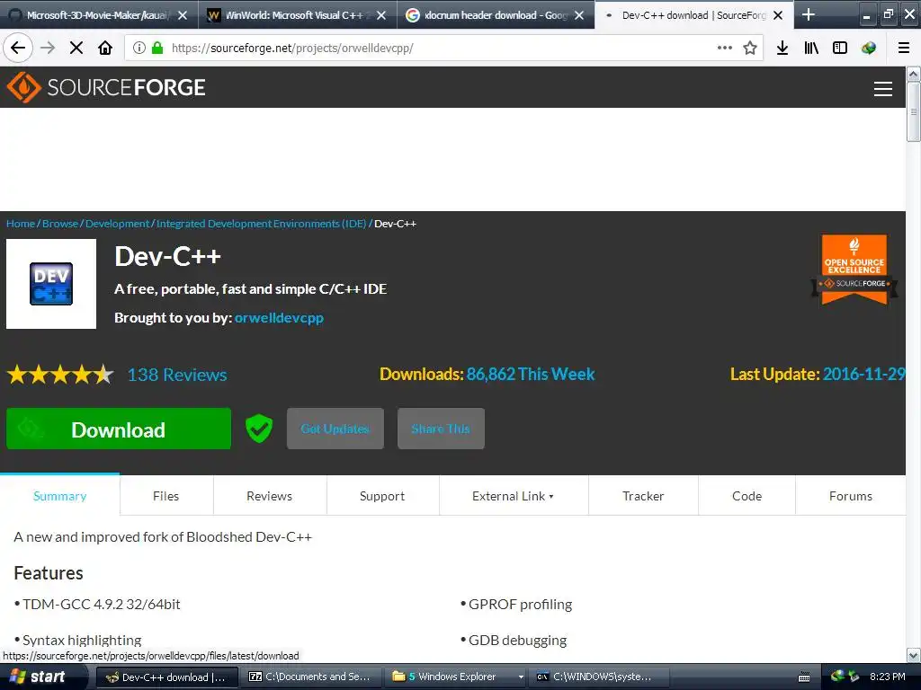Switch to Dev-C++ download taskbar item
The height and width of the screenshot is (690, 921).
click(166, 677)
